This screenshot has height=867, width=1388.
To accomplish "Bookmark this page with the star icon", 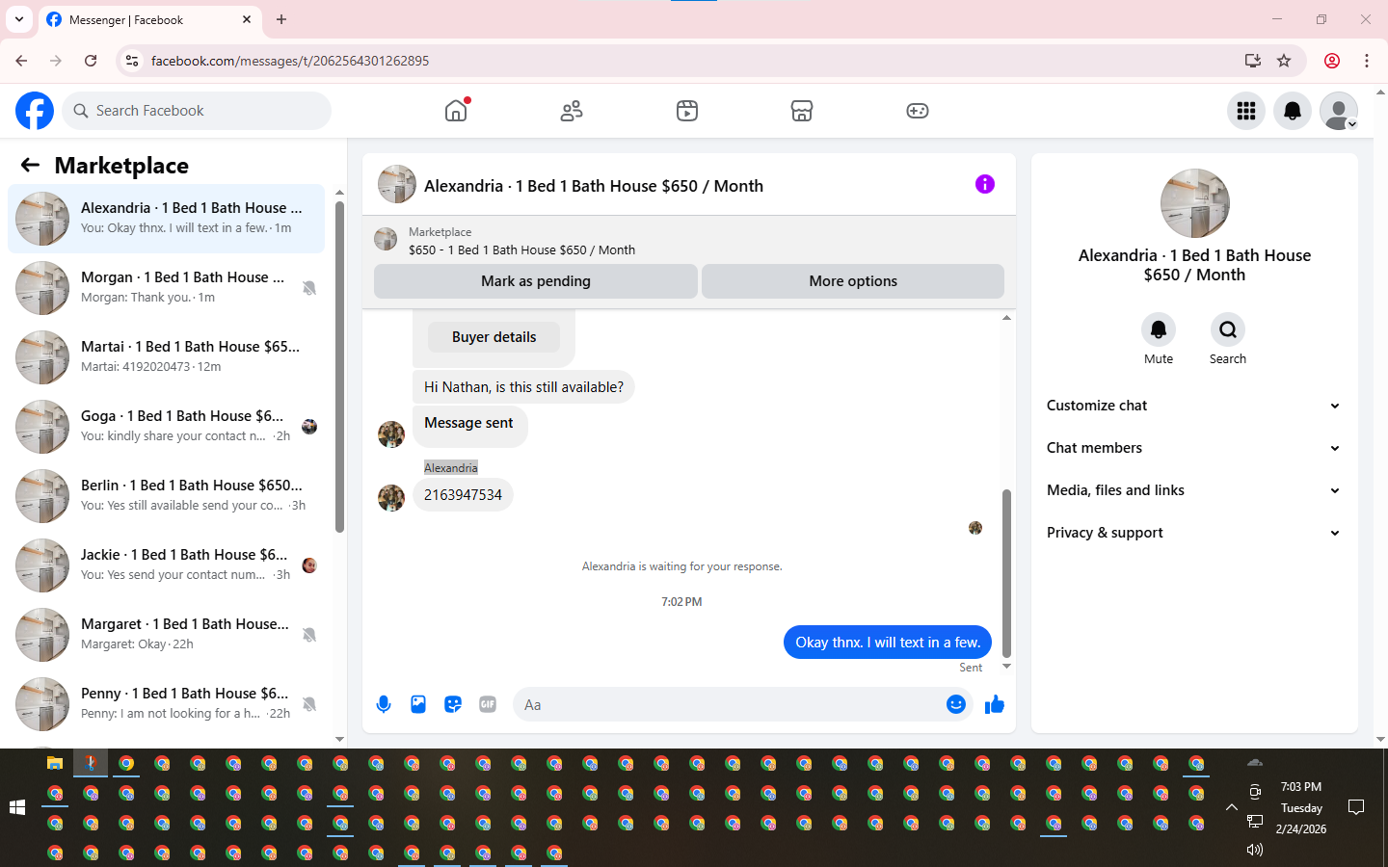I will click(x=1284, y=61).
